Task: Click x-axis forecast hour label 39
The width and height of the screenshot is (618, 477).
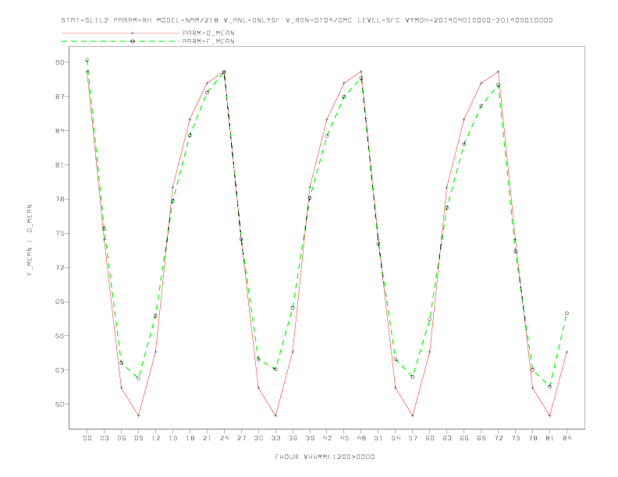Action: pos(310,438)
